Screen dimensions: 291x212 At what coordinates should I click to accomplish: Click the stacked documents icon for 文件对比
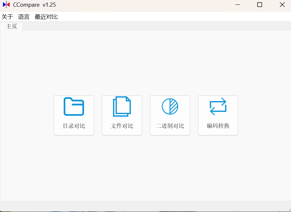click(x=122, y=106)
